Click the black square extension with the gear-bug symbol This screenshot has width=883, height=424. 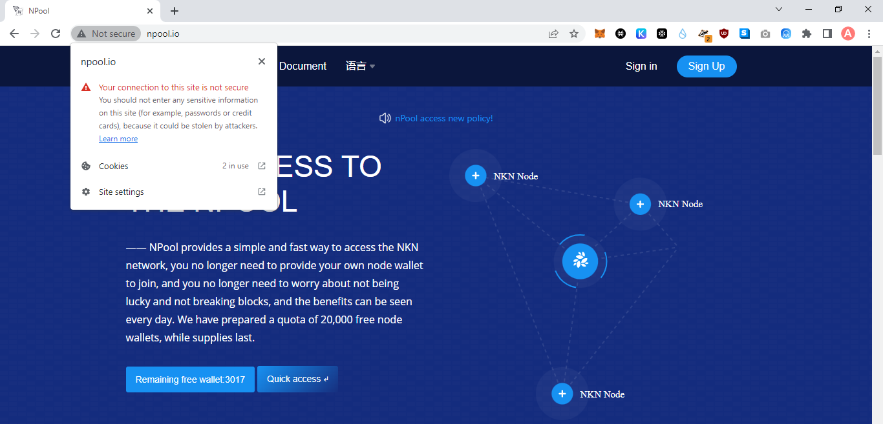click(x=662, y=34)
